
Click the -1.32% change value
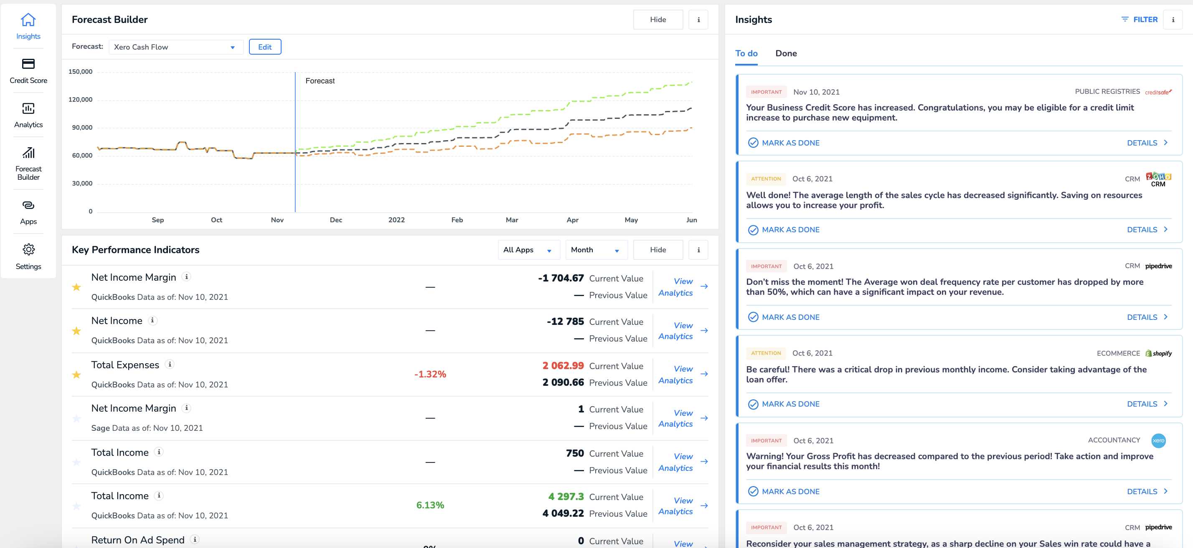[430, 374]
